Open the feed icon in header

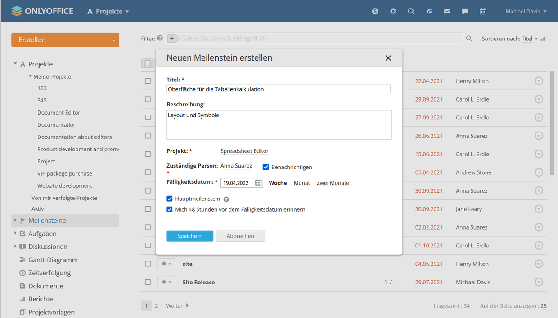click(429, 11)
